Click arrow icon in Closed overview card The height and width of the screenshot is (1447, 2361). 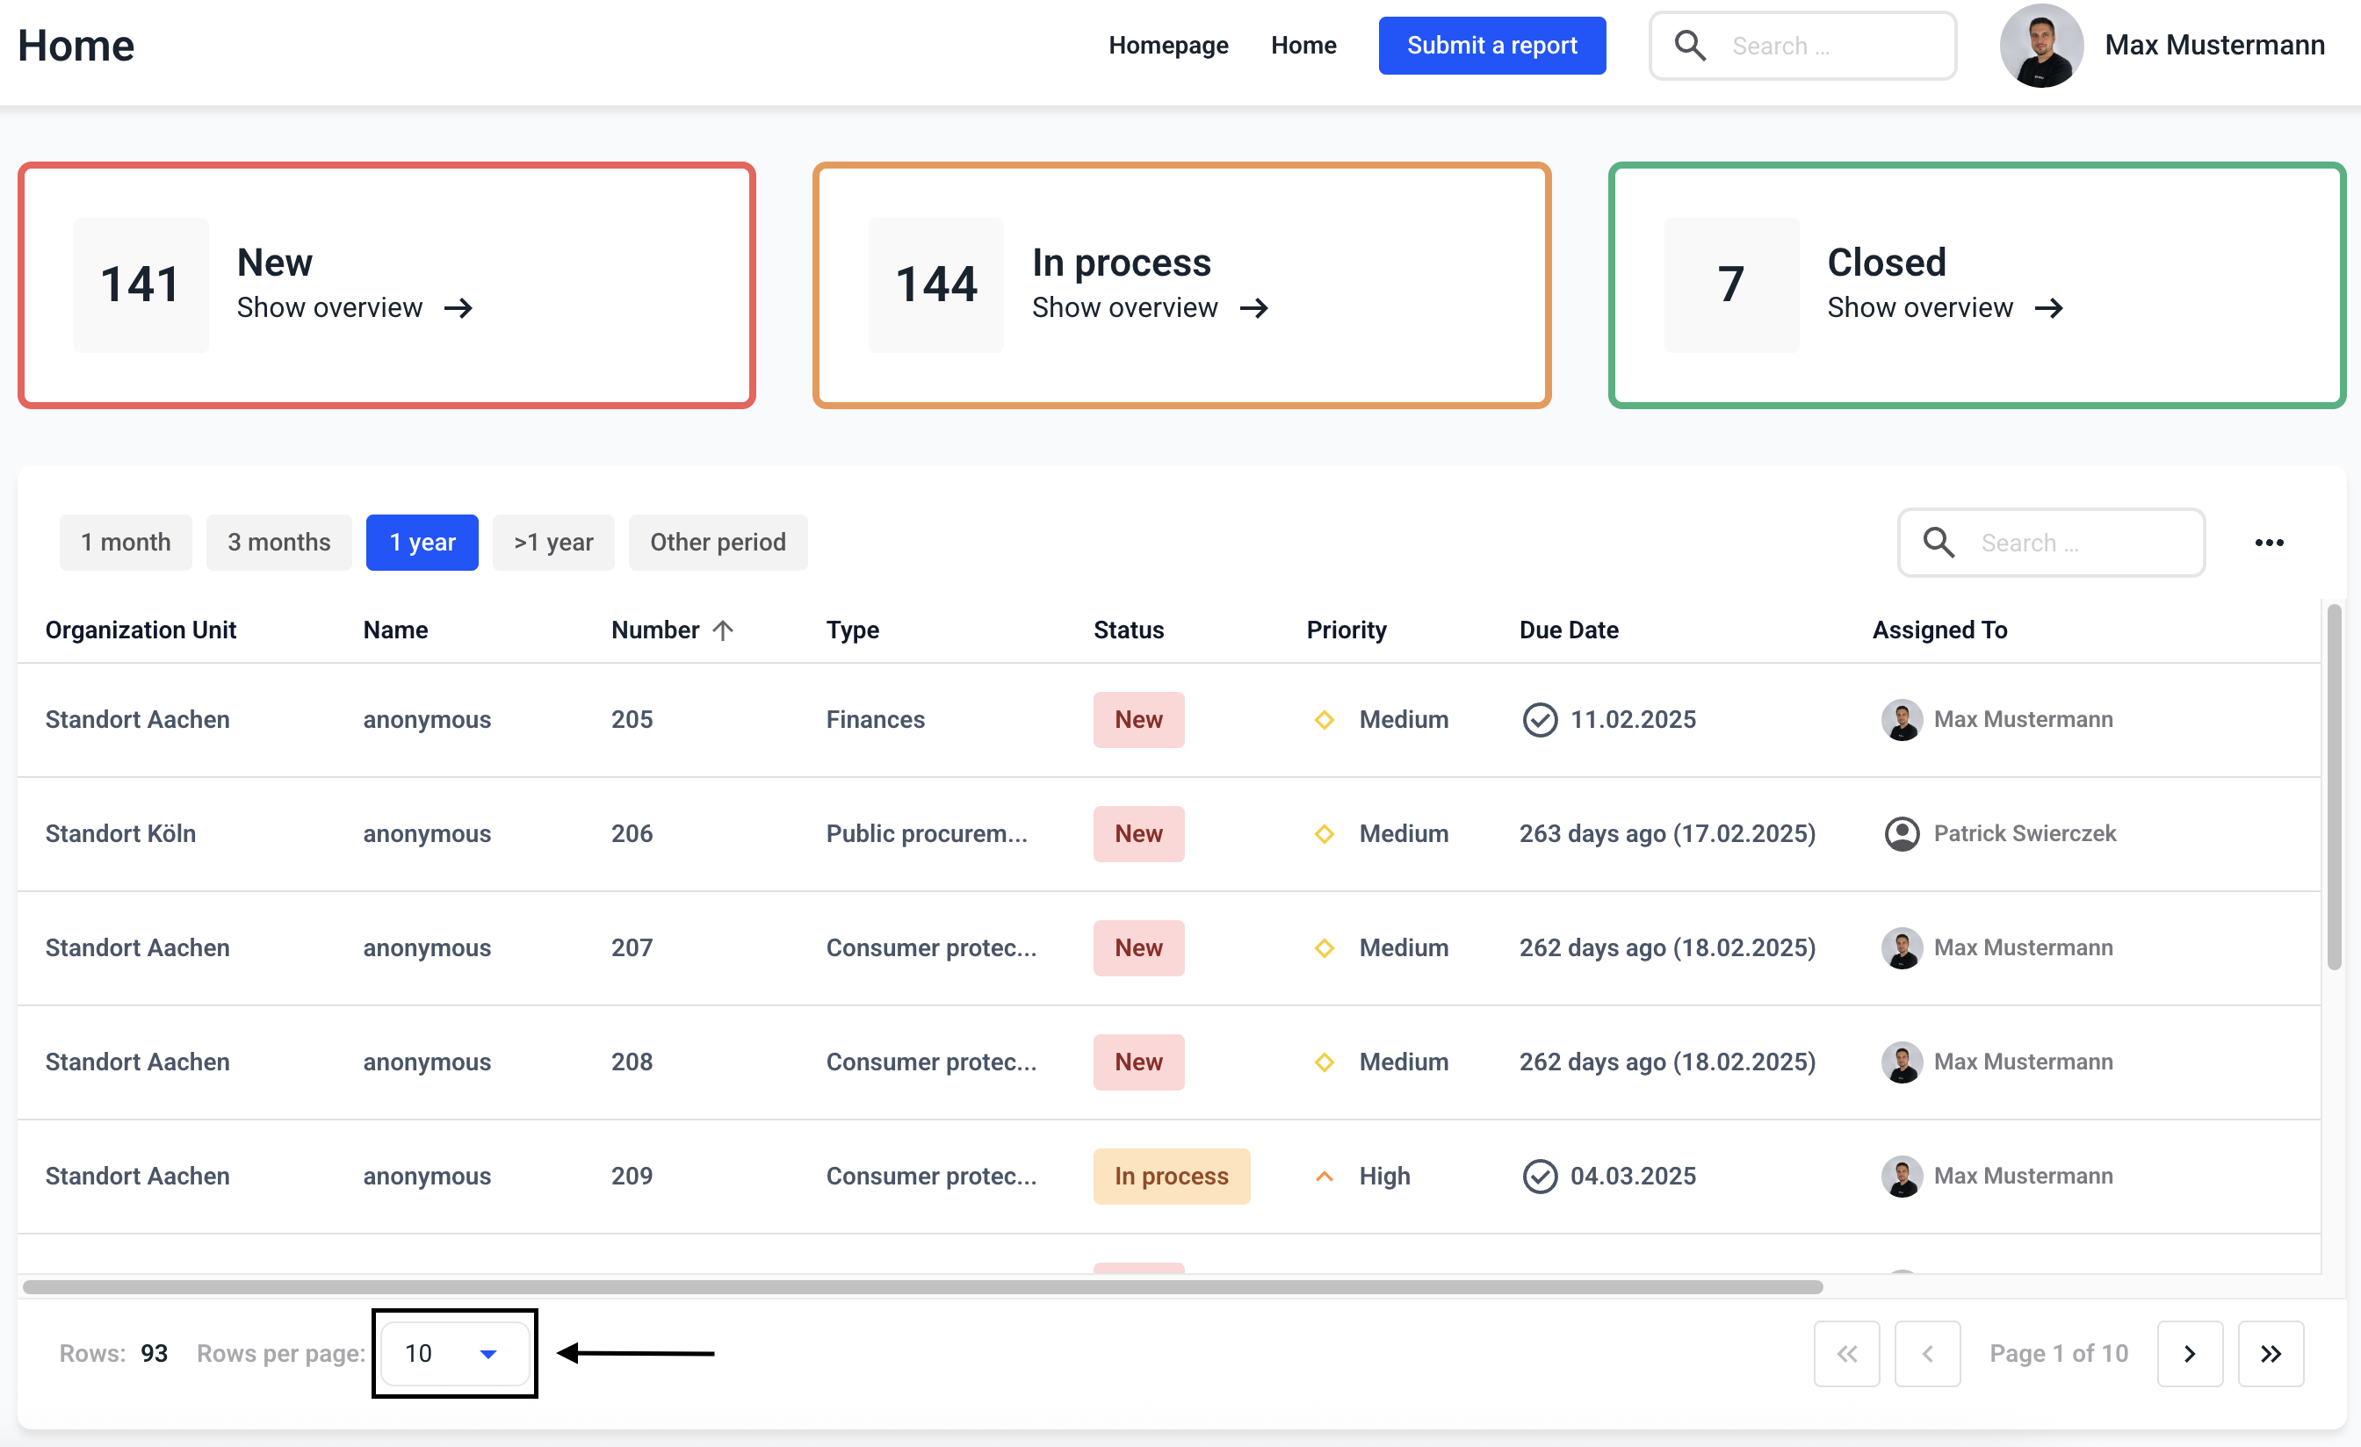(x=2048, y=308)
